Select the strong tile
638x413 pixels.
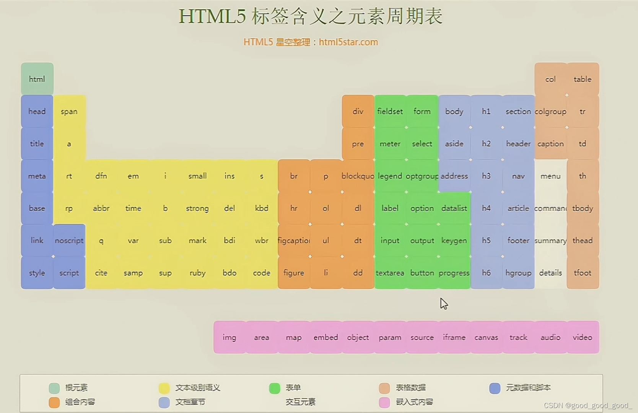click(197, 208)
